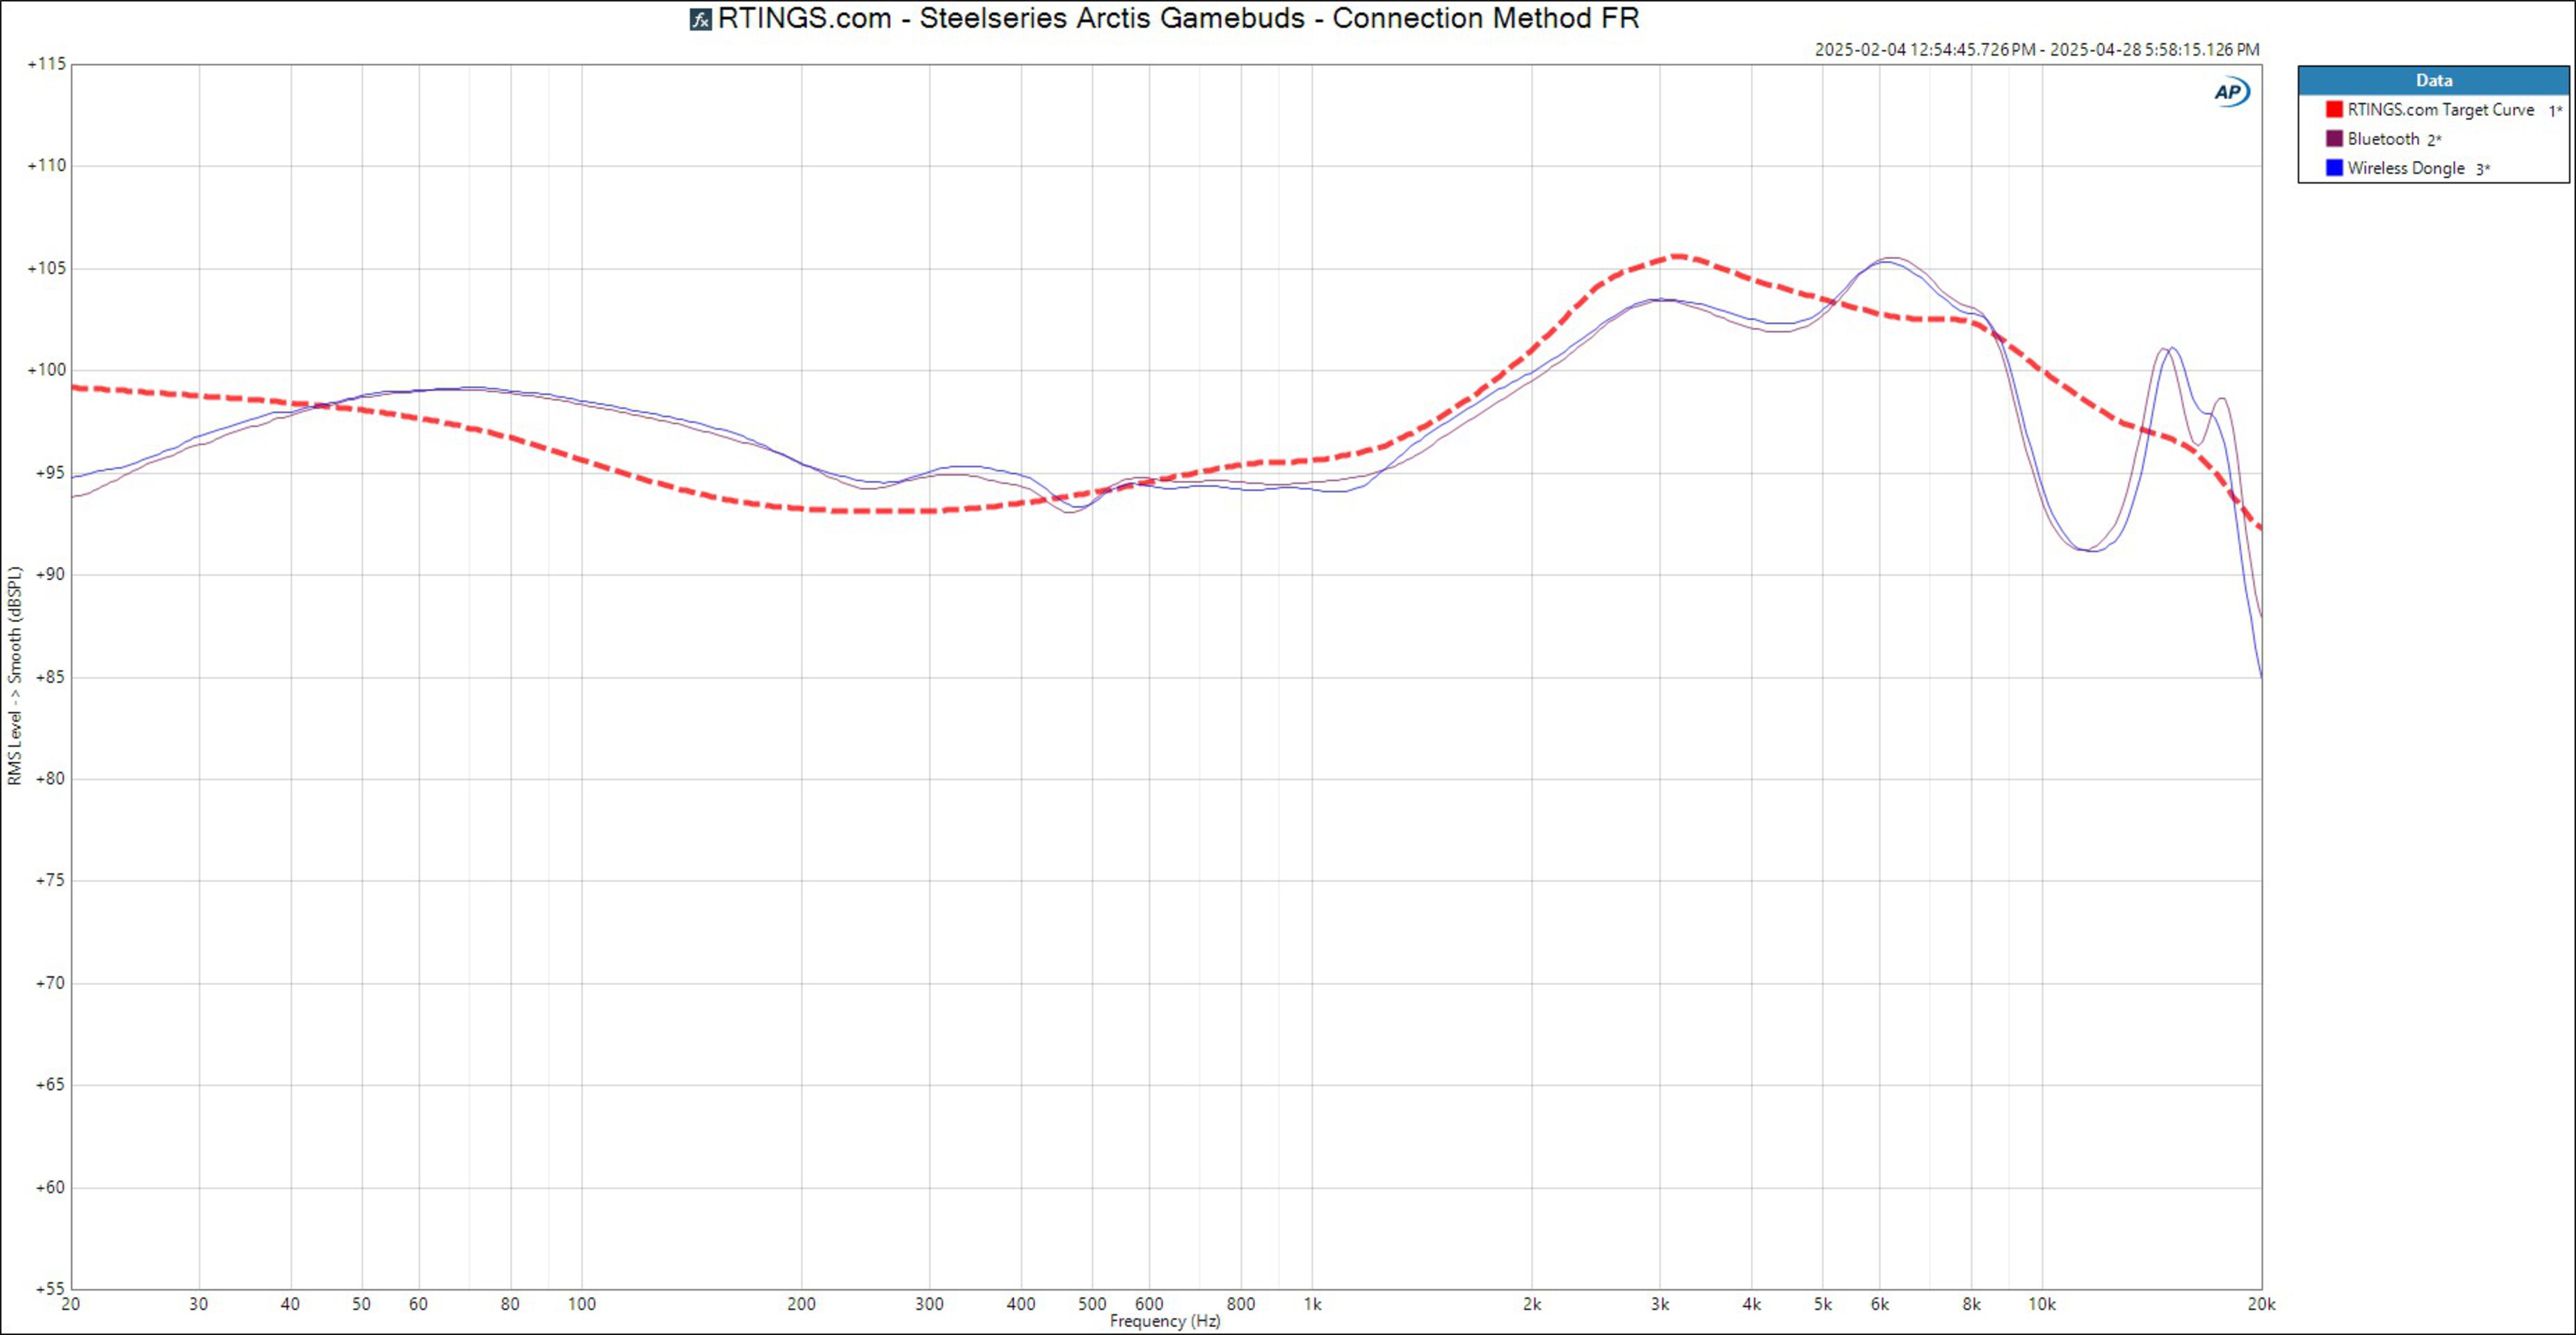2576x1335 pixels.
Task: Click the Frequency (Hz) axis label
Action: tap(1164, 1321)
